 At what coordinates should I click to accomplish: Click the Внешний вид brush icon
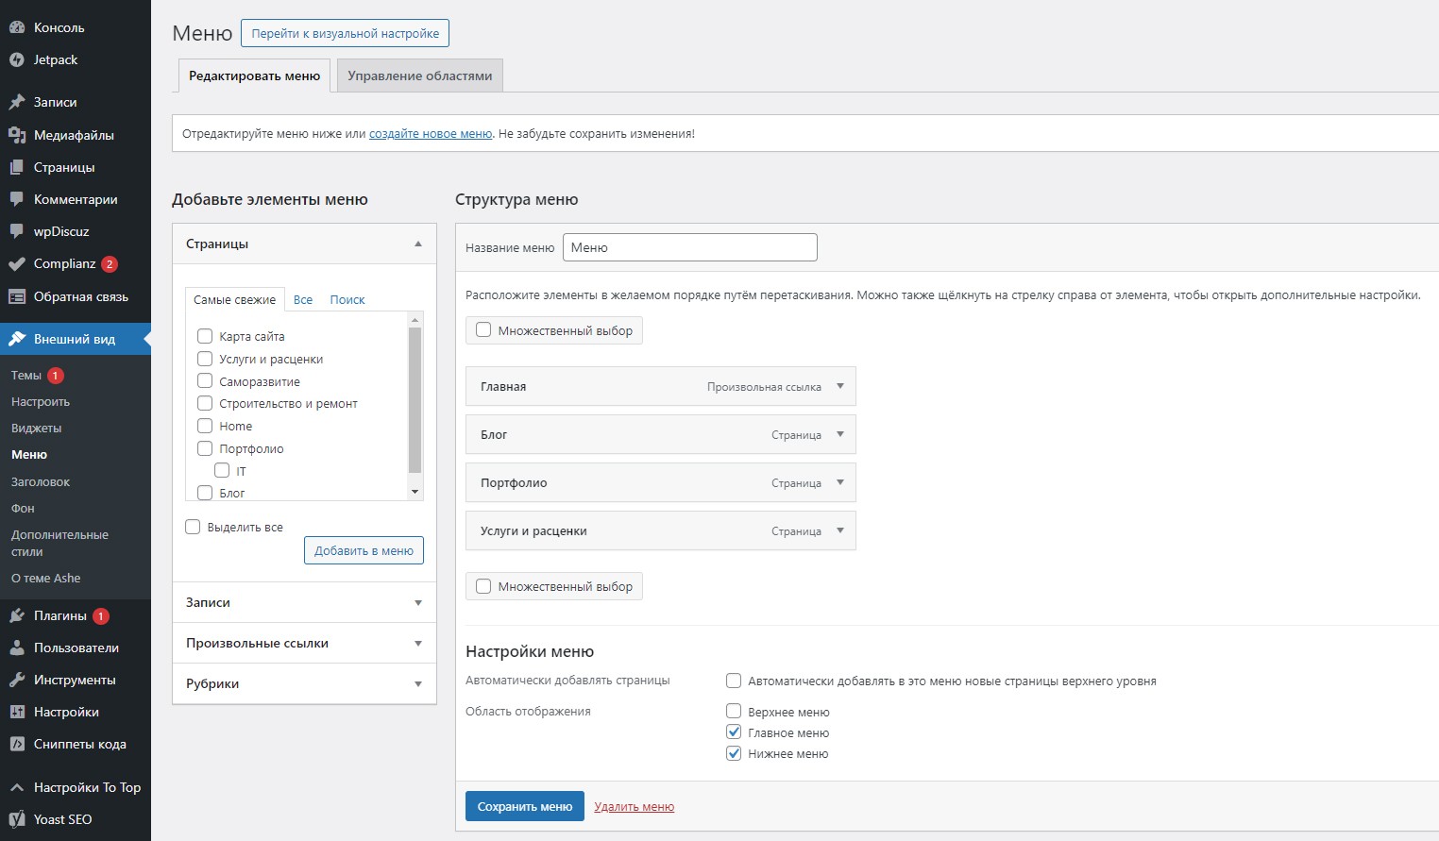(16, 339)
